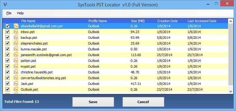Select the file name Jack.pst
Image resolution: width=236 pixels, height=111 pixels.
click(x=27, y=84)
